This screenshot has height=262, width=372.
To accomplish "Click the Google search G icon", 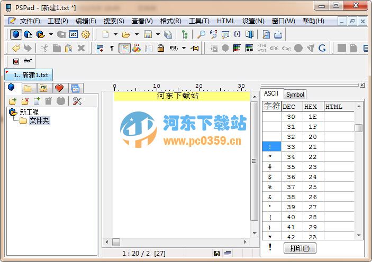I will (322, 48).
